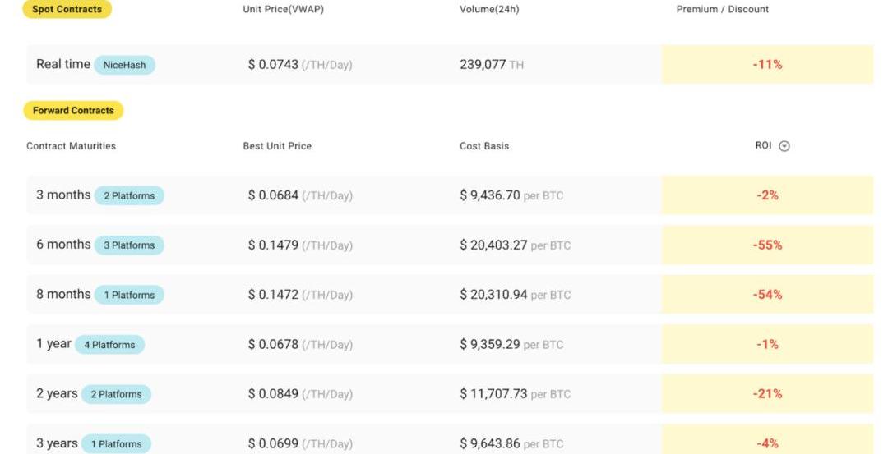The height and width of the screenshot is (454, 888).
Task: Click the $ 9,359.29 per BTC cost basis
Action: pos(511,344)
